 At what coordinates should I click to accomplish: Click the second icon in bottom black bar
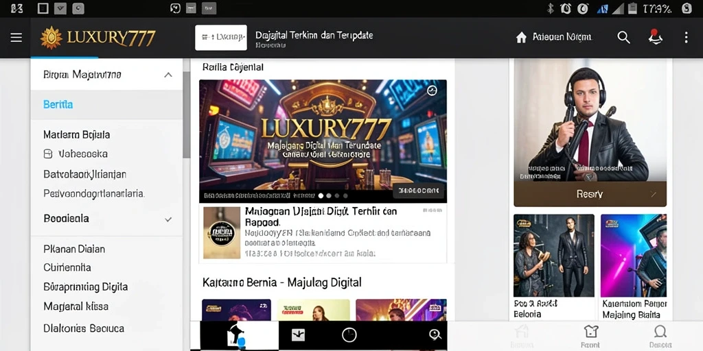click(298, 335)
